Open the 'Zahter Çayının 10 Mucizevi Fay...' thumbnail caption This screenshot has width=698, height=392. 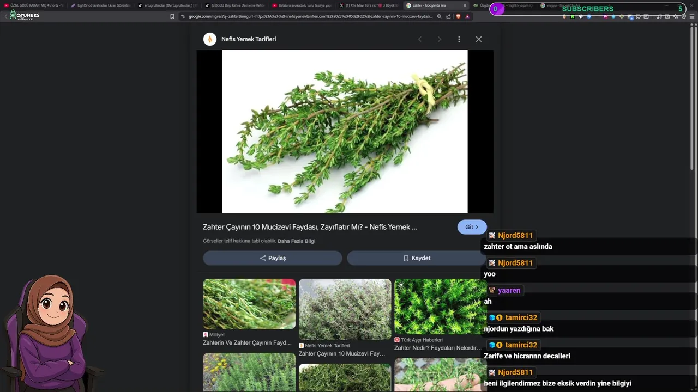342,354
